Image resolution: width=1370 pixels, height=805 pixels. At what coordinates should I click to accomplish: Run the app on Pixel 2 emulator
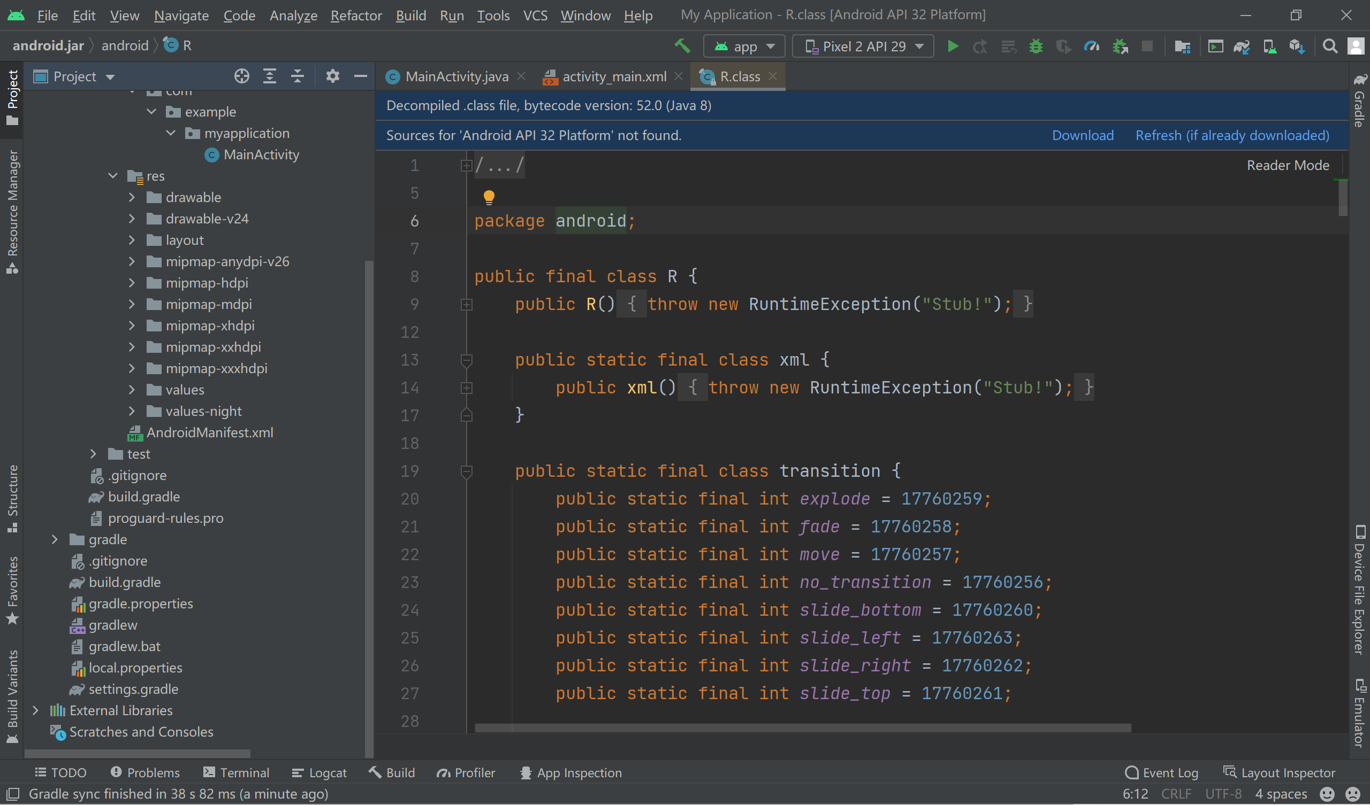(953, 46)
